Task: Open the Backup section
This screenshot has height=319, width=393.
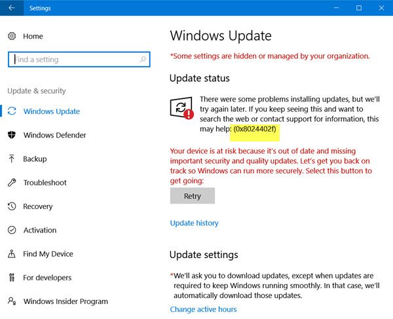Action: [35, 159]
